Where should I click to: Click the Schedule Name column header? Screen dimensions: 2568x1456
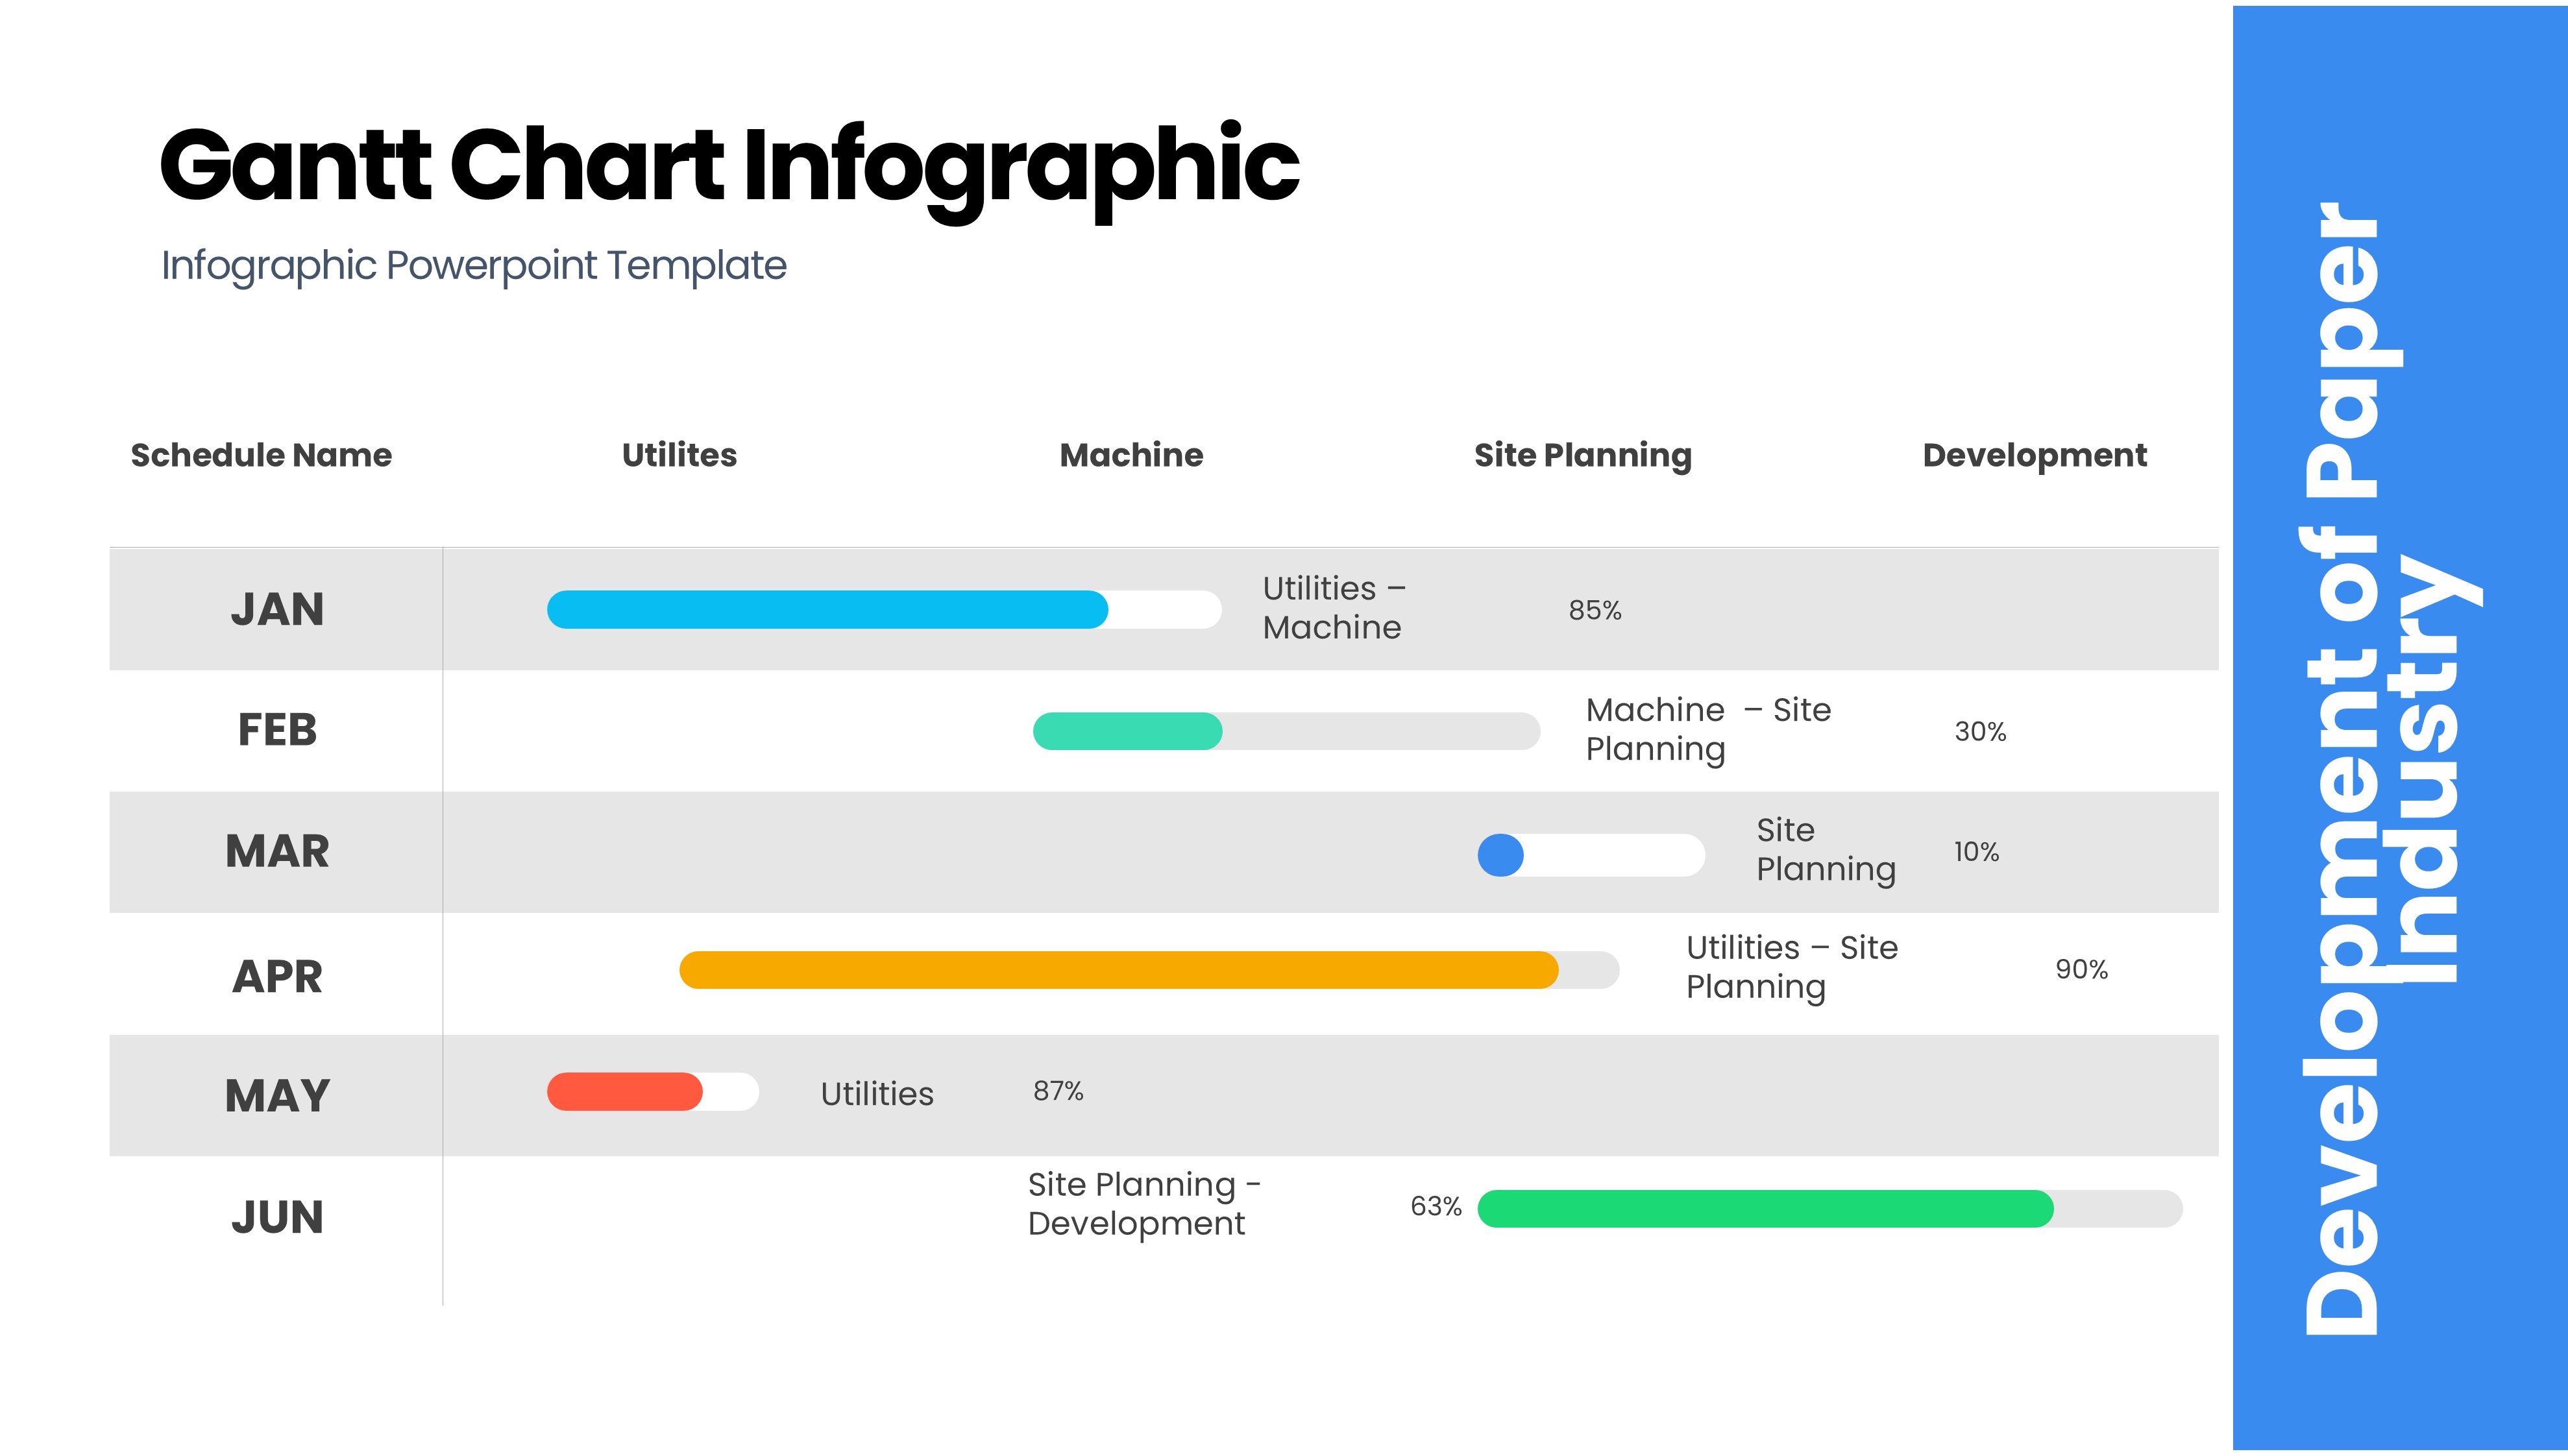coord(261,456)
